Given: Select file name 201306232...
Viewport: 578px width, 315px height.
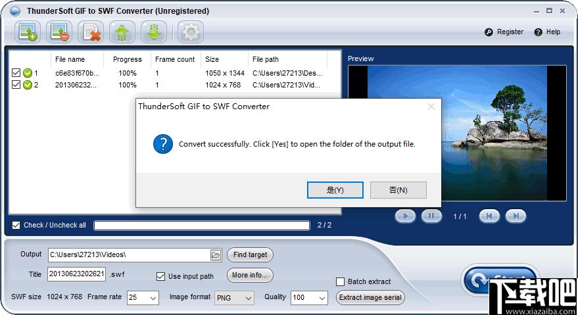Looking at the screenshot, I should (x=76, y=85).
